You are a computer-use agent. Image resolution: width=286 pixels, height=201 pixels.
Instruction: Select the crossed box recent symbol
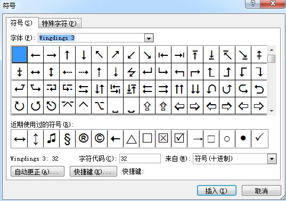click(163, 139)
